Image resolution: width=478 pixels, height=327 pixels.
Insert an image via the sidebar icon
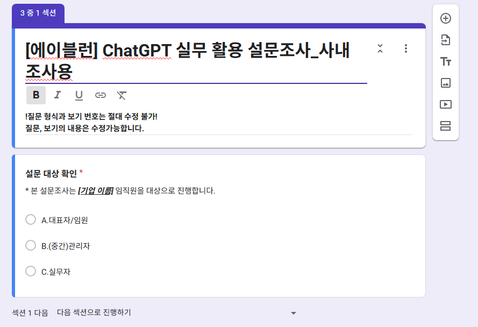pos(445,83)
